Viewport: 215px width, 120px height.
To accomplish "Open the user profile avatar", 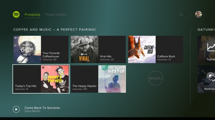I will (198, 14).
